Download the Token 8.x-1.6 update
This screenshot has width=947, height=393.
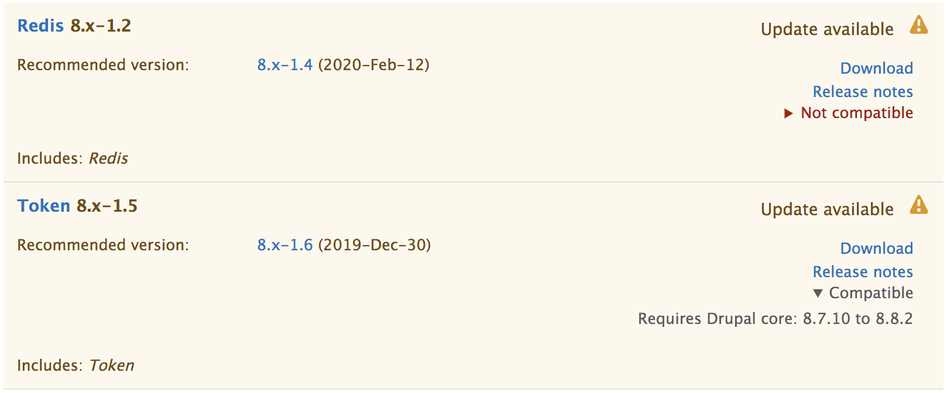877,249
